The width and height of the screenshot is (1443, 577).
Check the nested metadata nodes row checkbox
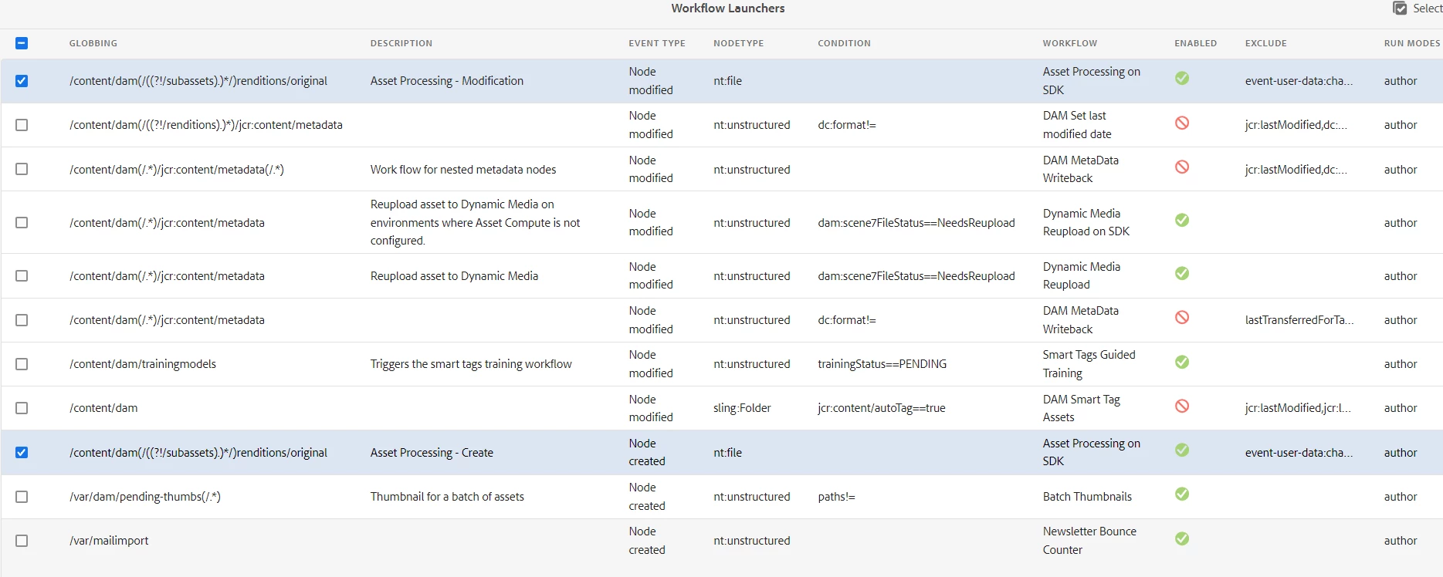click(x=22, y=169)
